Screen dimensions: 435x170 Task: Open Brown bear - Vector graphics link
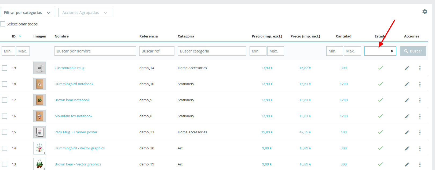tap(78, 164)
